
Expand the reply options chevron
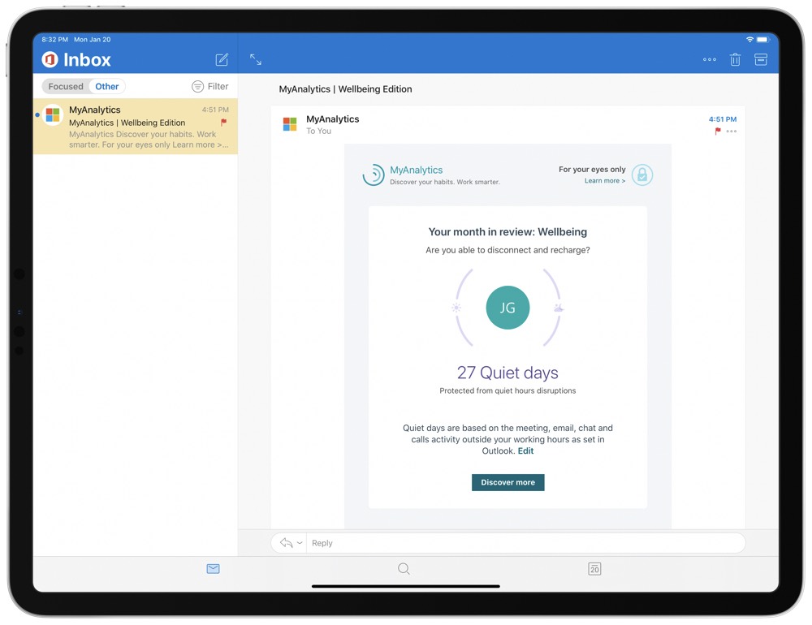pyautogui.click(x=300, y=543)
